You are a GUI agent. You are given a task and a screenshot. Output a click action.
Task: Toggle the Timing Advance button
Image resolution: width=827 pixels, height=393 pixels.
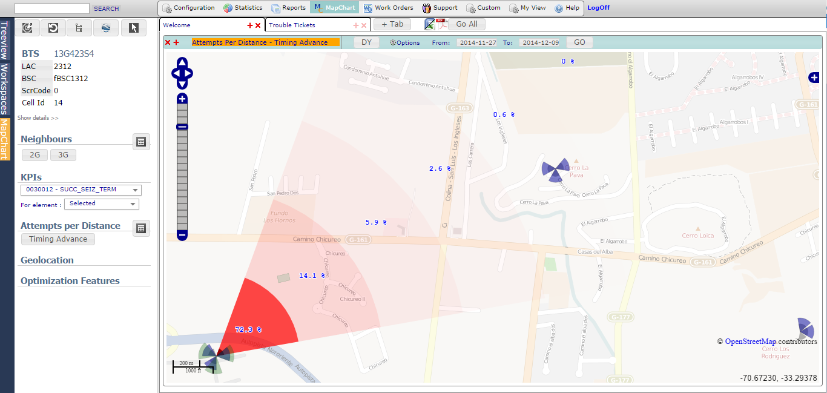point(58,239)
